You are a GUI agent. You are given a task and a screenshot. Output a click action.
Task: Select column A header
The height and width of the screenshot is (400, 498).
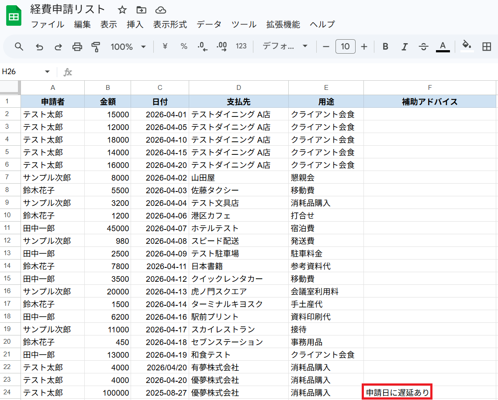pyautogui.click(x=53, y=88)
